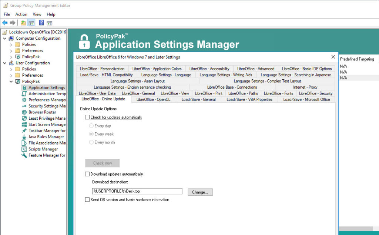The width and height of the screenshot is (379, 235).
Task: Click the Security Settings Manager key icon
Action: click(x=24, y=106)
